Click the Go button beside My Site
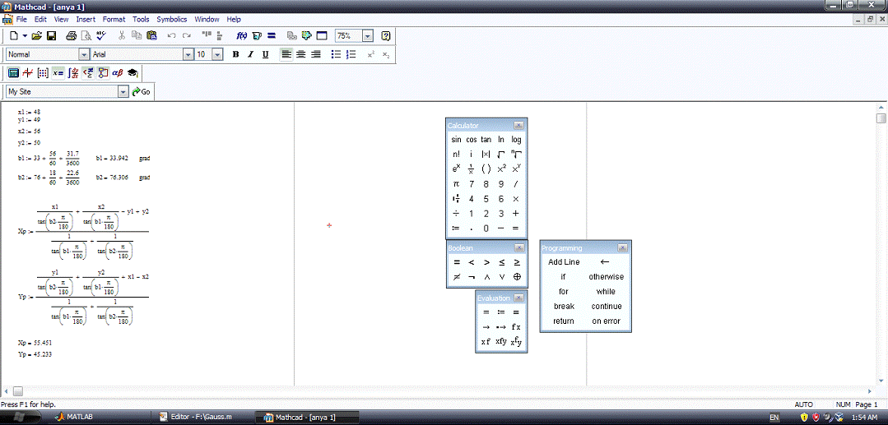Viewport: 888px width, 425px height. (x=142, y=92)
